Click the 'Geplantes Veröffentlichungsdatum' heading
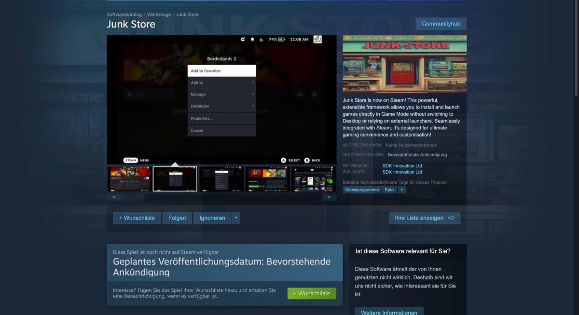Viewport: 579px width, 315px height. [x=222, y=267]
